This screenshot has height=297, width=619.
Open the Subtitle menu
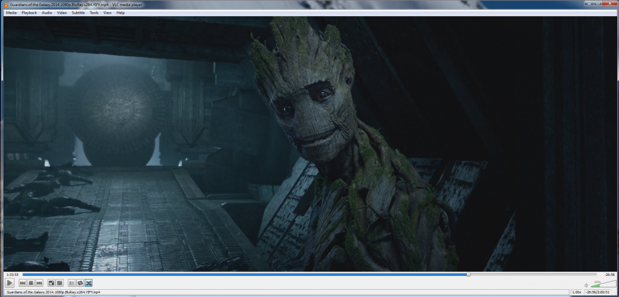(78, 13)
